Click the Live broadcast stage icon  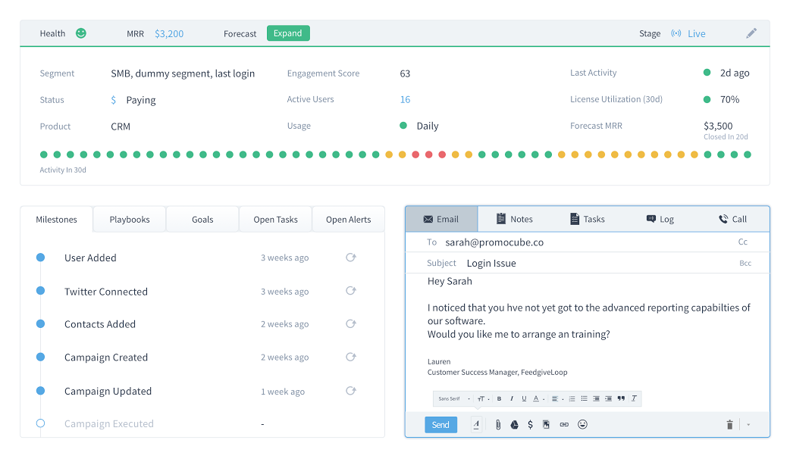coord(676,33)
